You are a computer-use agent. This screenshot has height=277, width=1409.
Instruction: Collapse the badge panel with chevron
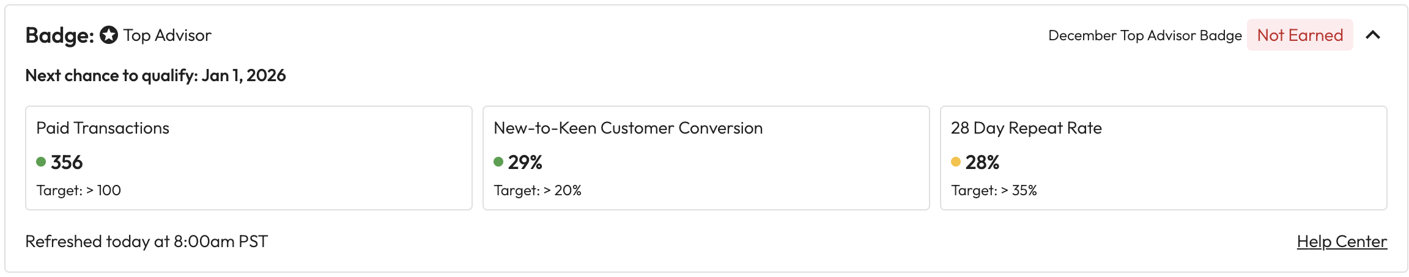1373,35
